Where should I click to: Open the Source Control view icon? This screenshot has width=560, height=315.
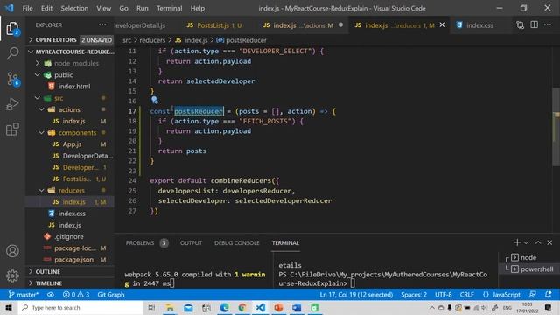[x=13, y=79]
